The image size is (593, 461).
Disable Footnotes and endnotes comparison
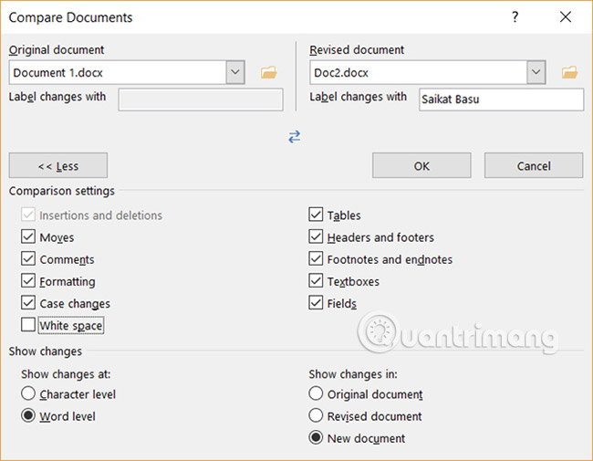(317, 259)
